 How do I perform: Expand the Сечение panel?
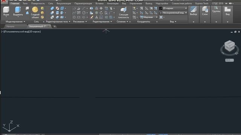(x=122, y=22)
